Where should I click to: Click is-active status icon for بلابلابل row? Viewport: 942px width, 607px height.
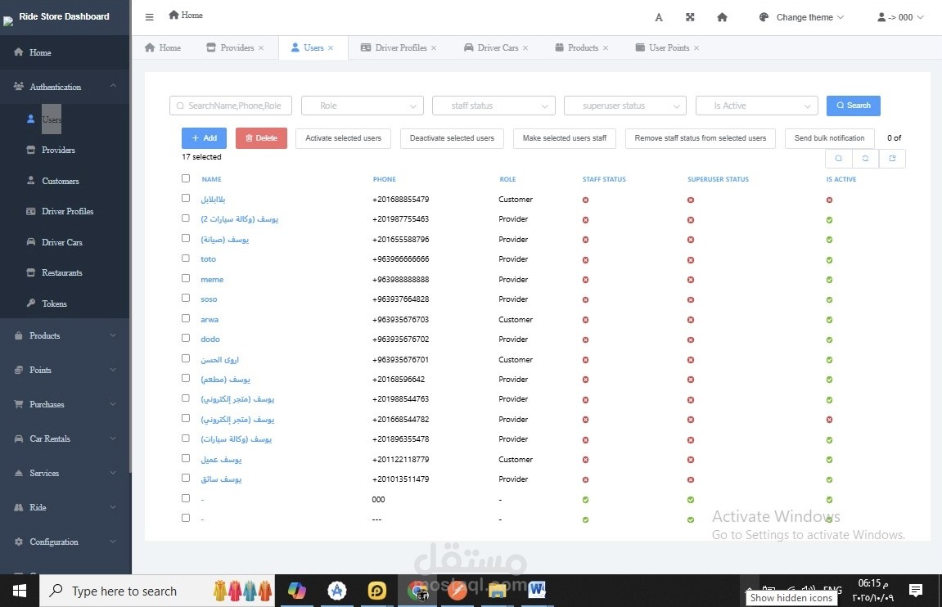click(x=829, y=200)
